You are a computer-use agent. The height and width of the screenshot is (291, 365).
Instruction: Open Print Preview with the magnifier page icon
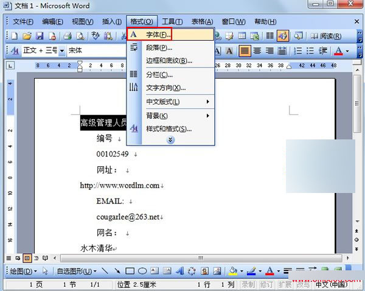(80, 36)
